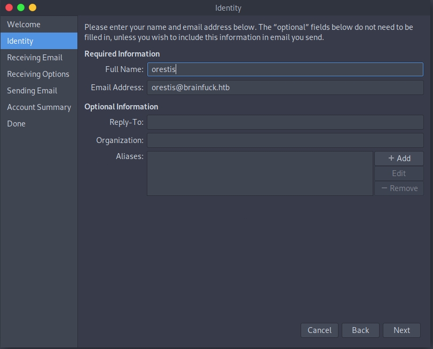Screen dimensions: 433x349
Task: Open the Account Summary step
Action: (39, 107)
